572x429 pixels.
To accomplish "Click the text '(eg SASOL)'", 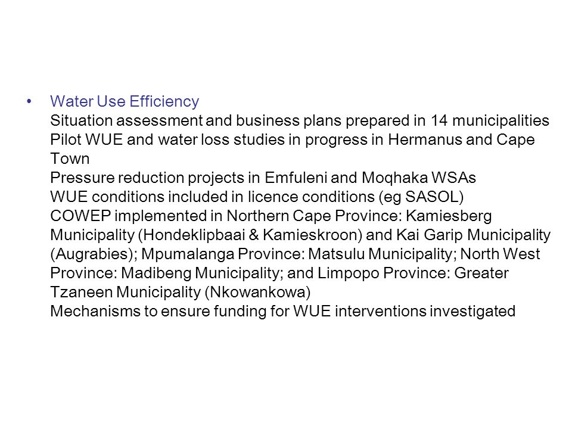I will tap(421, 197).
